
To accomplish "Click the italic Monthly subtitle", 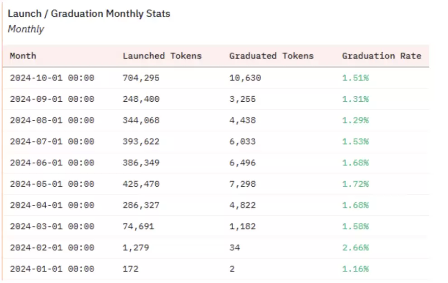I will (x=26, y=29).
